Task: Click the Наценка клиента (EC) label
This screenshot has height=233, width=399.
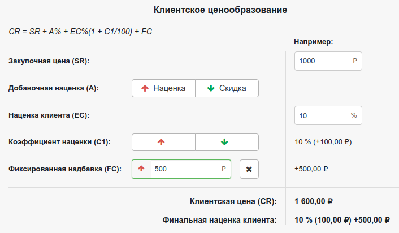Action: click(50, 115)
